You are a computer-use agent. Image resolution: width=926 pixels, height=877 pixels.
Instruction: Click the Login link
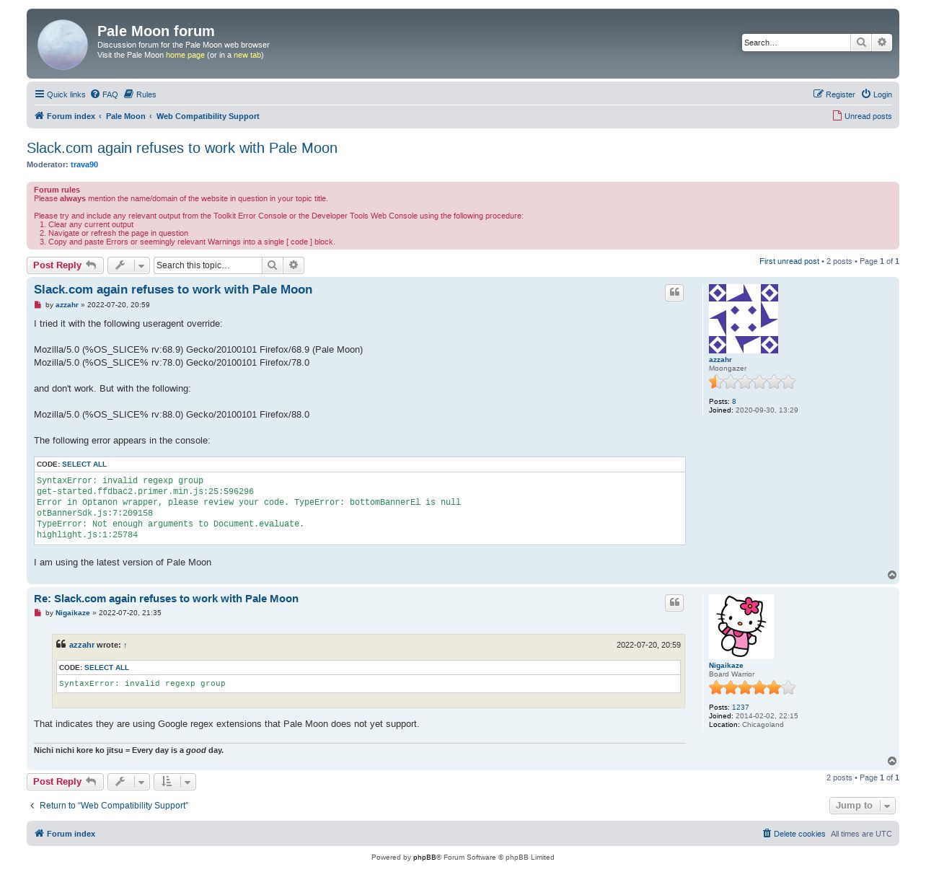coord(876,94)
